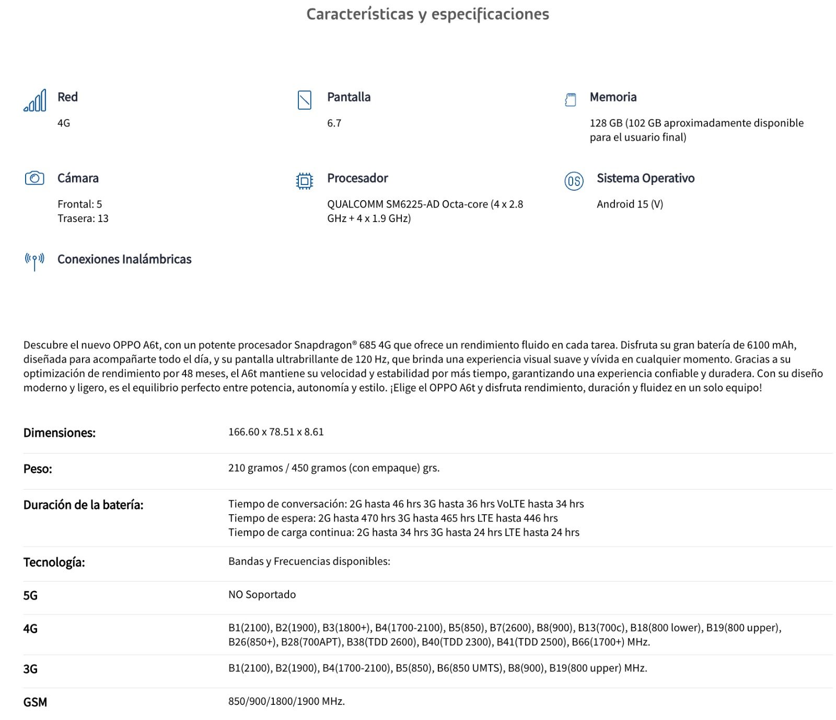
Task: Click the Cámara camera icon
Action: point(34,178)
